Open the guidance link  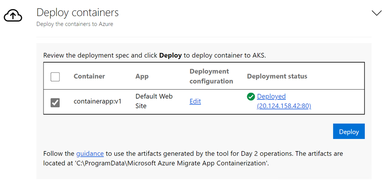90,153
